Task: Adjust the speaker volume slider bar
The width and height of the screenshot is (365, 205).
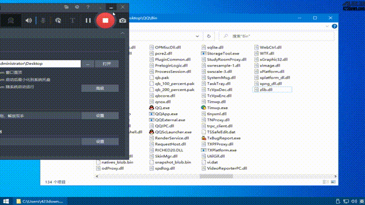Action: 36,20
